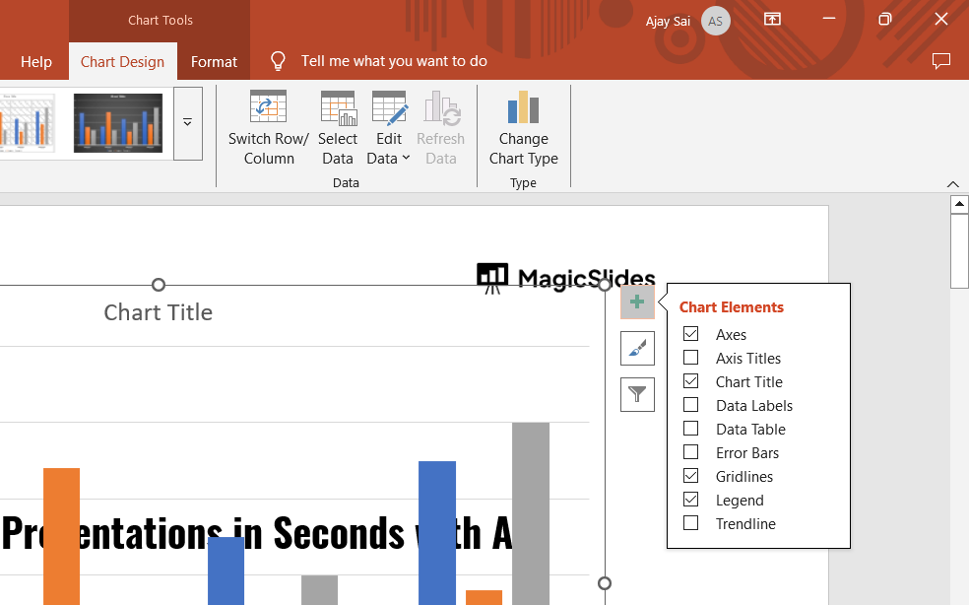Uncheck the Gridlines checkbox
Image resolution: width=969 pixels, height=605 pixels.
(691, 476)
